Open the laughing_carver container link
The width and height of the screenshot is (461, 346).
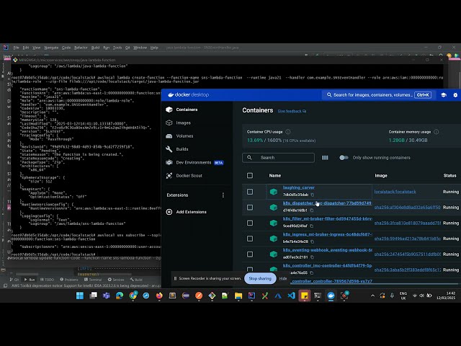click(x=299, y=187)
